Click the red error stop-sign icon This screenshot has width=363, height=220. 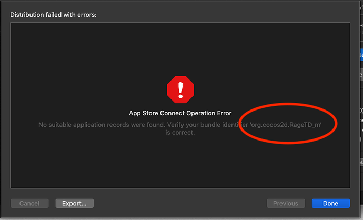coord(180,89)
